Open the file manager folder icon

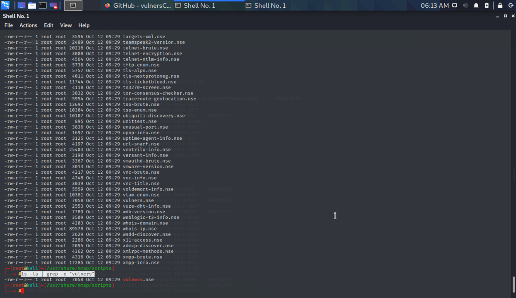click(x=32, y=6)
